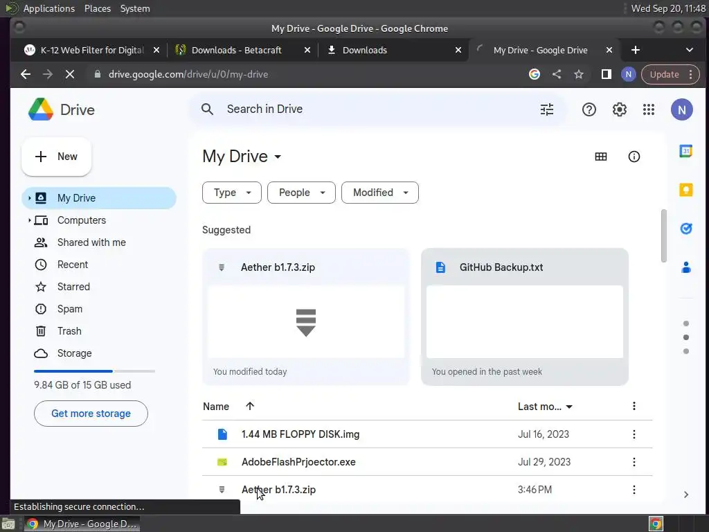The height and width of the screenshot is (532, 709).
Task: Open the Update menu in Chrome
Action: 670,74
